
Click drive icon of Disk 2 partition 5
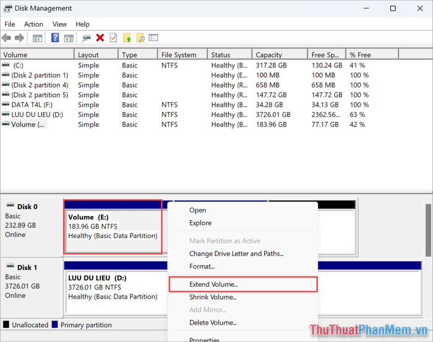[x=6, y=95]
